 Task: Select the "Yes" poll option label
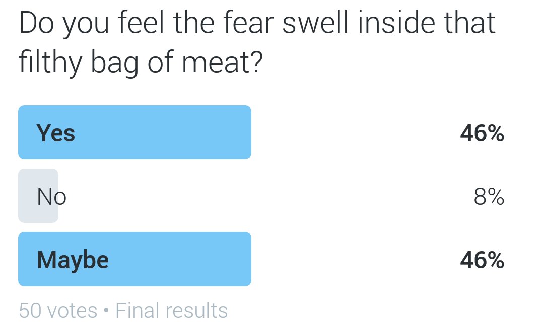(55, 133)
